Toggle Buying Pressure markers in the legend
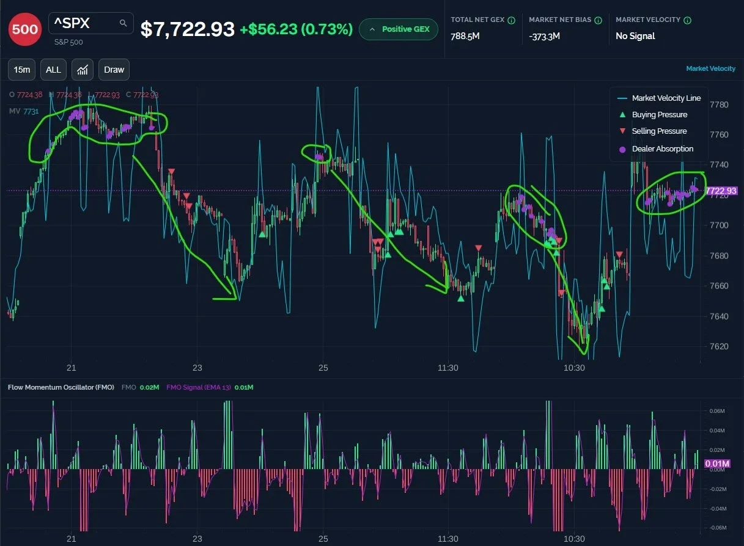This screenshot has height=546, width=744. [652, 114]
